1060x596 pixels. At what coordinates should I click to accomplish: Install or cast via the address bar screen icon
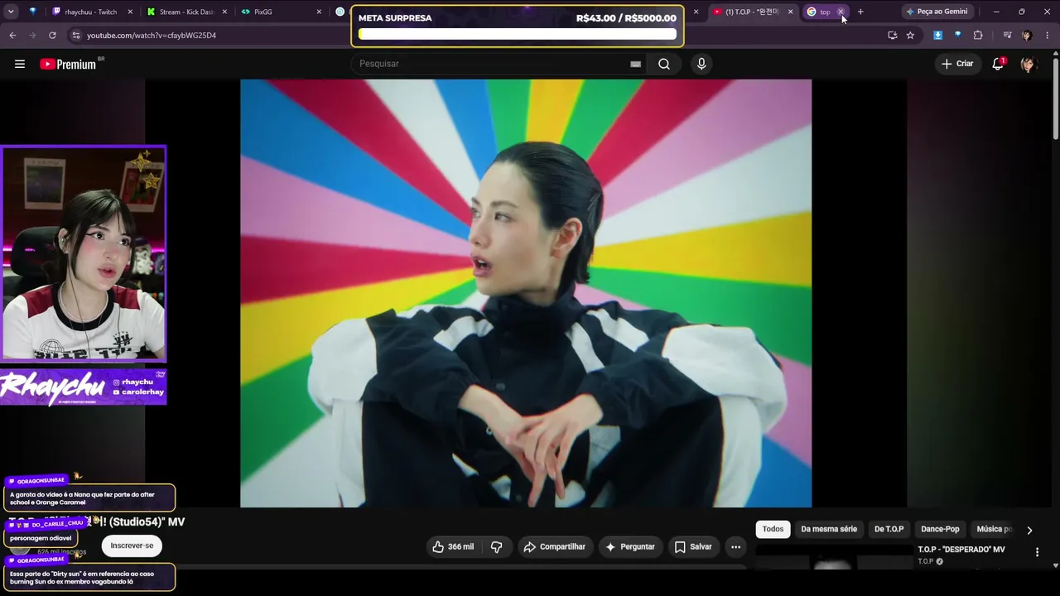892,36
